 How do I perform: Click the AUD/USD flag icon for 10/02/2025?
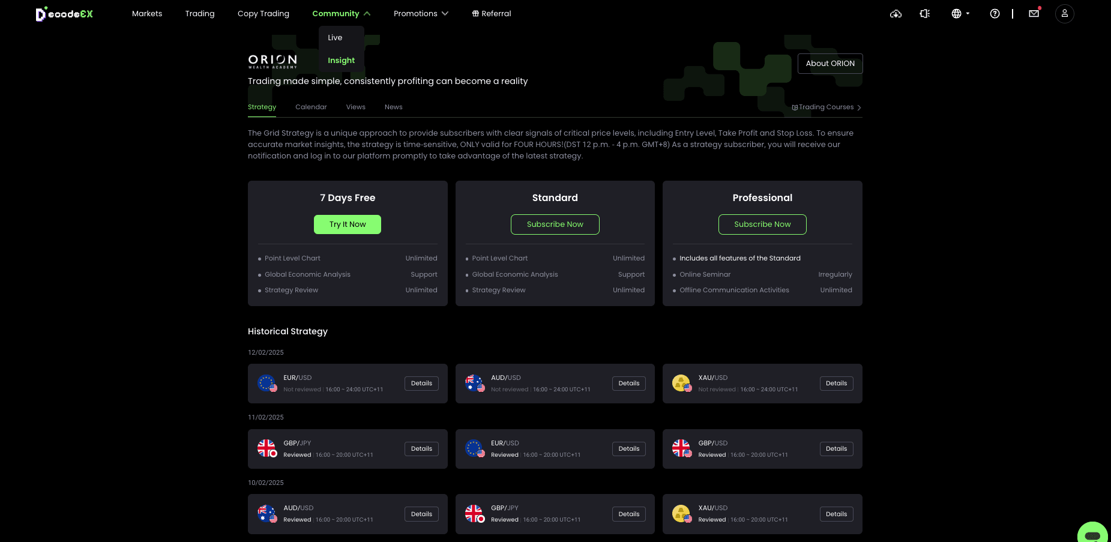coord(267,514)
